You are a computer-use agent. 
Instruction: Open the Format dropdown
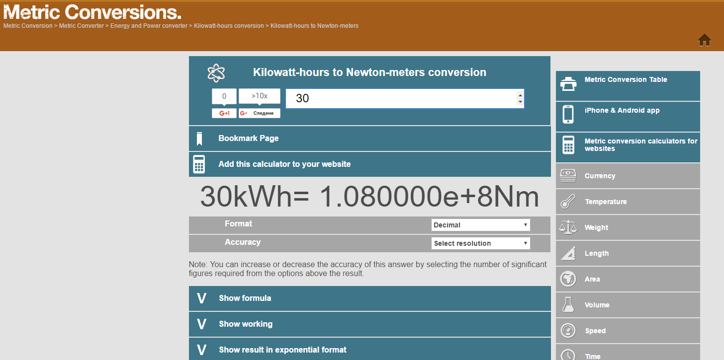(480, 224)
